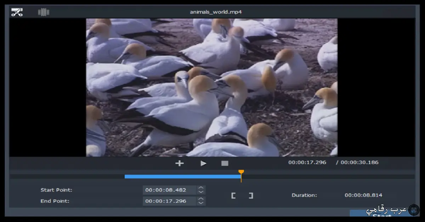Increment End Point with its up arrow

click(201, 199)
